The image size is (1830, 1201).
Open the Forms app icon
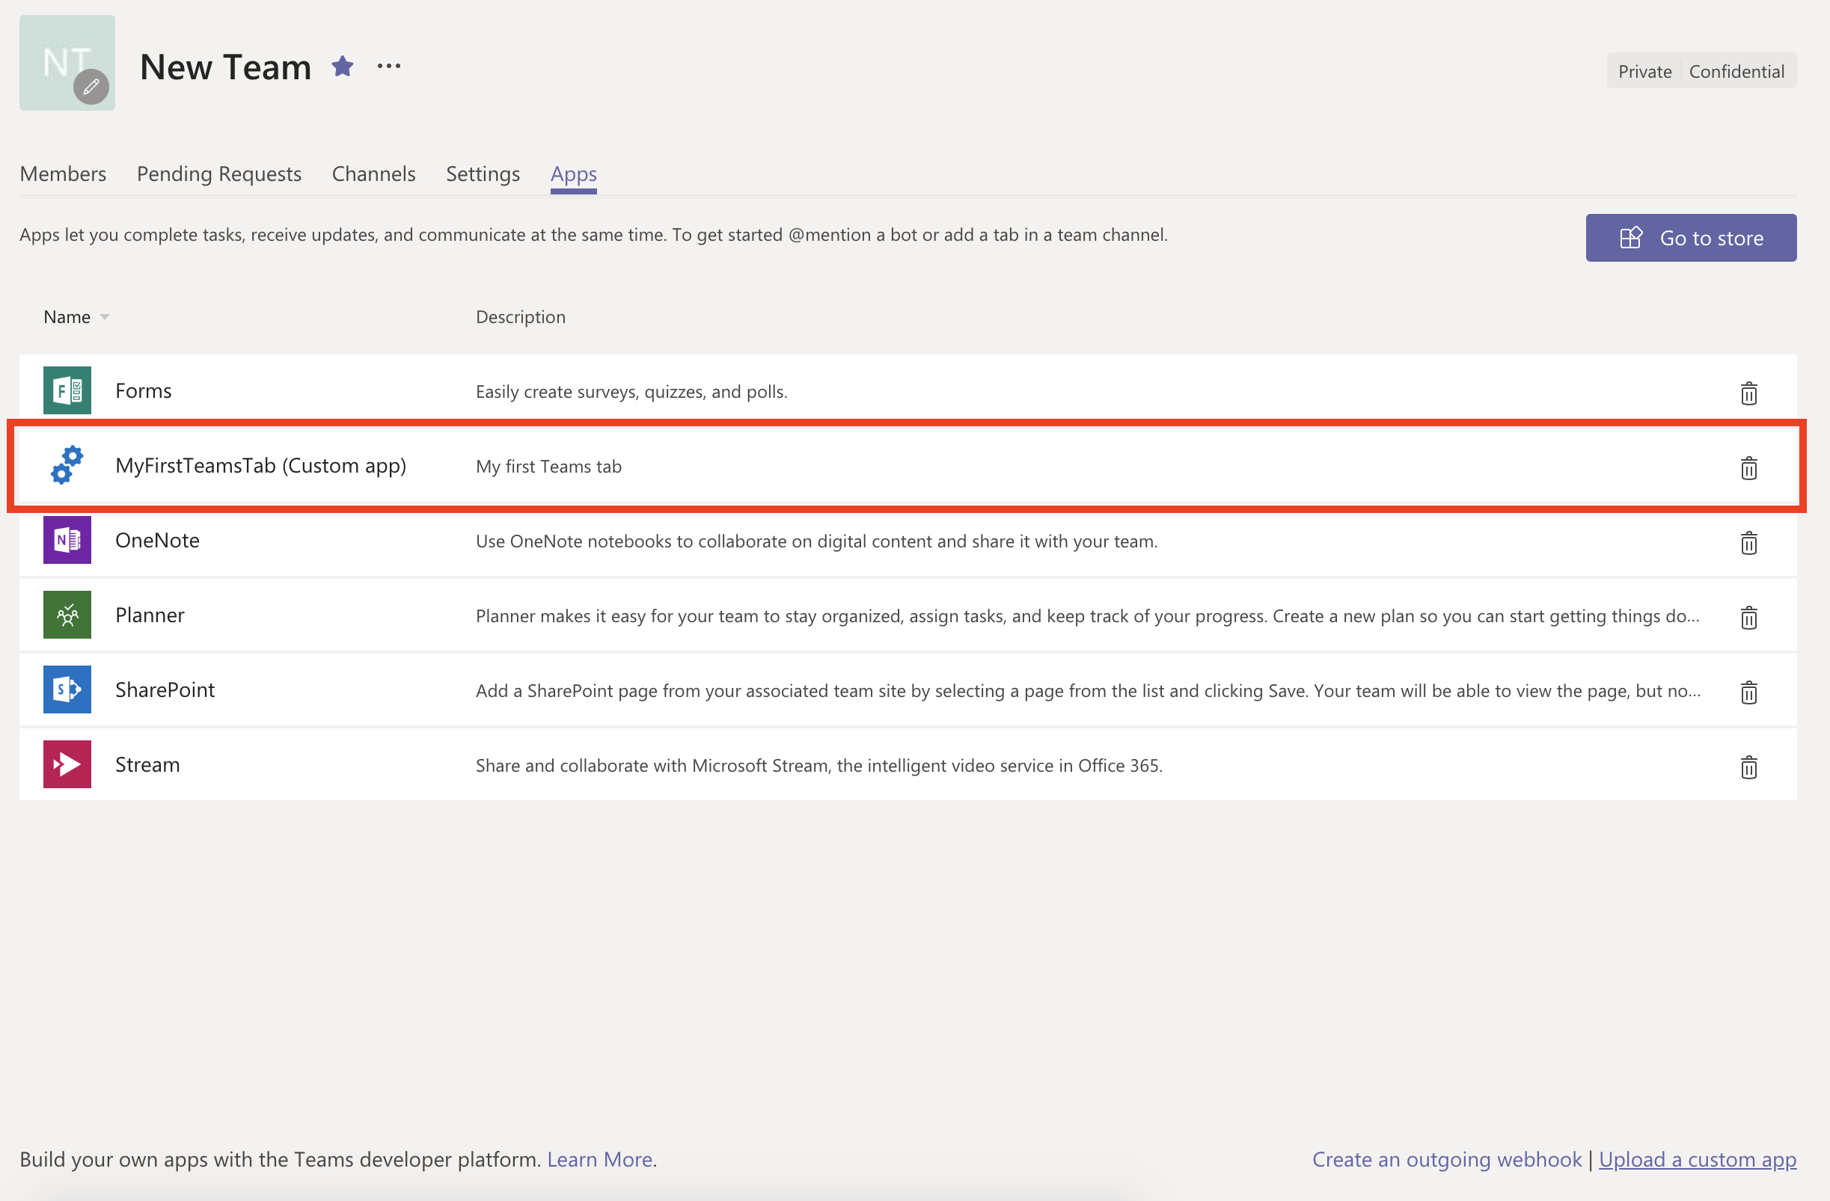tap(67, 390)
